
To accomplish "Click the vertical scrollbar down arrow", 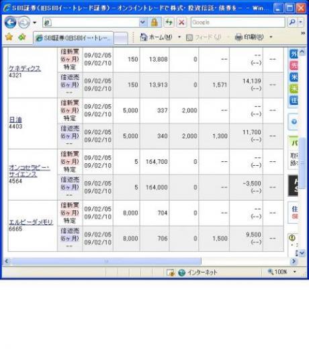I will pos(302,253).
